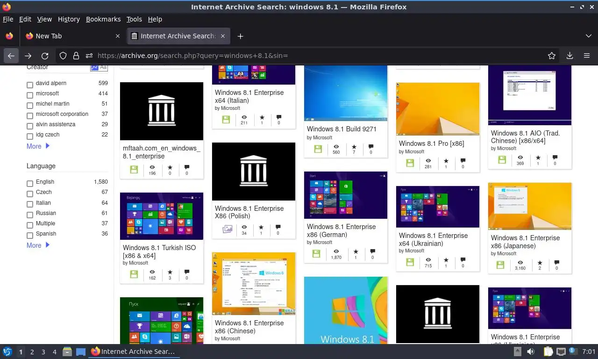Image resolution: width=598 pixels, height=359 pixels.
Task: Open the Tools menu
Action: click(134, 19)
